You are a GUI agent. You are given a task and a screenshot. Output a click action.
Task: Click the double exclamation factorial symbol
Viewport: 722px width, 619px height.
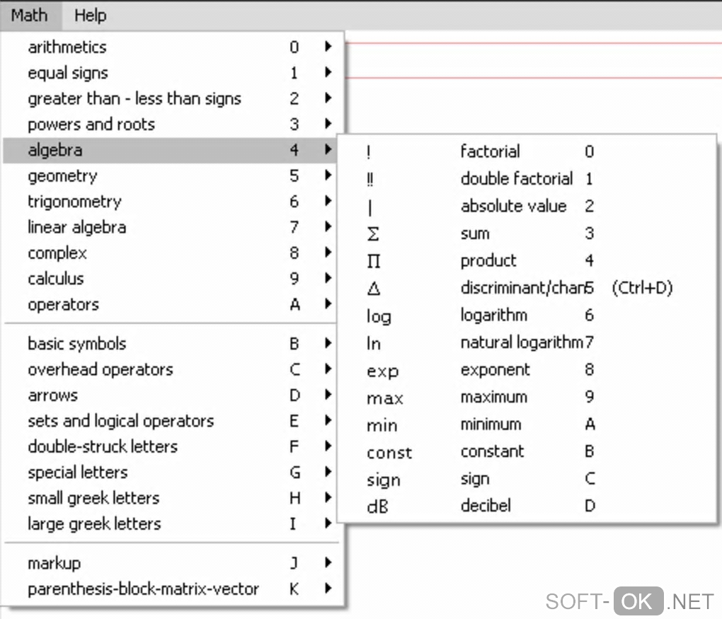370,180
